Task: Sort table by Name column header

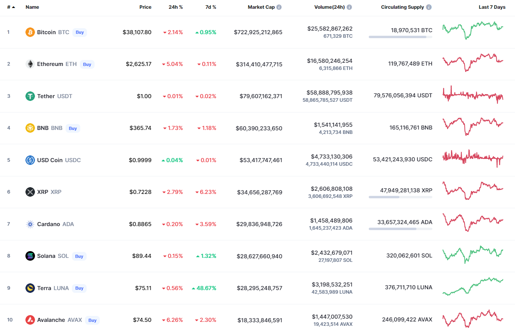Action: (32, 7)
